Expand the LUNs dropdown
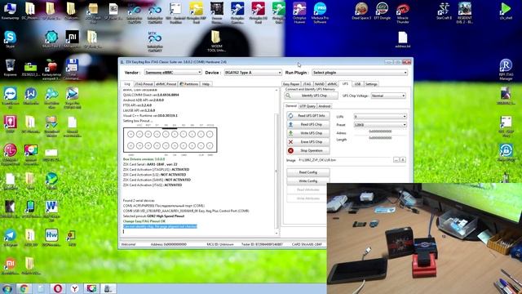The width and height of the screenshot is (522, 294). [380, 117]
